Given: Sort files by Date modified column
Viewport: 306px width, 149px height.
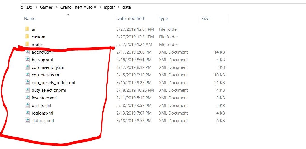Looking at the screenshot, I should pos(130,19).
